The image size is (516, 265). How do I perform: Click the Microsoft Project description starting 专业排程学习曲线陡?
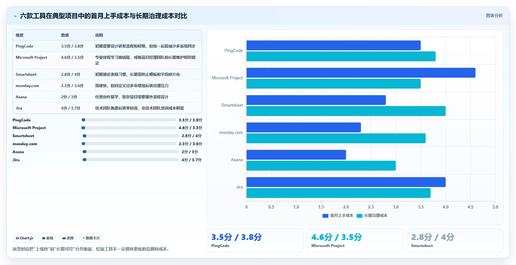[145, 60]
